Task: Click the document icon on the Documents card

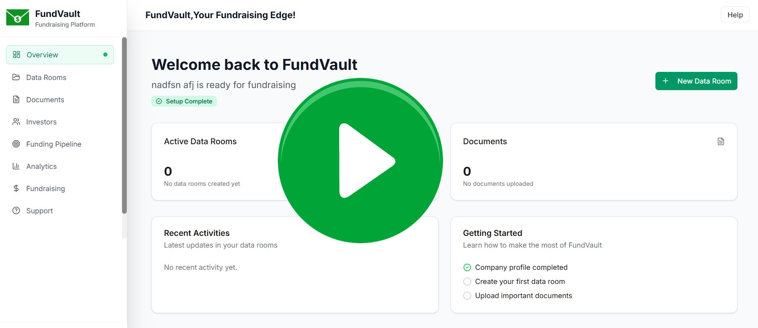Action: 720,141
